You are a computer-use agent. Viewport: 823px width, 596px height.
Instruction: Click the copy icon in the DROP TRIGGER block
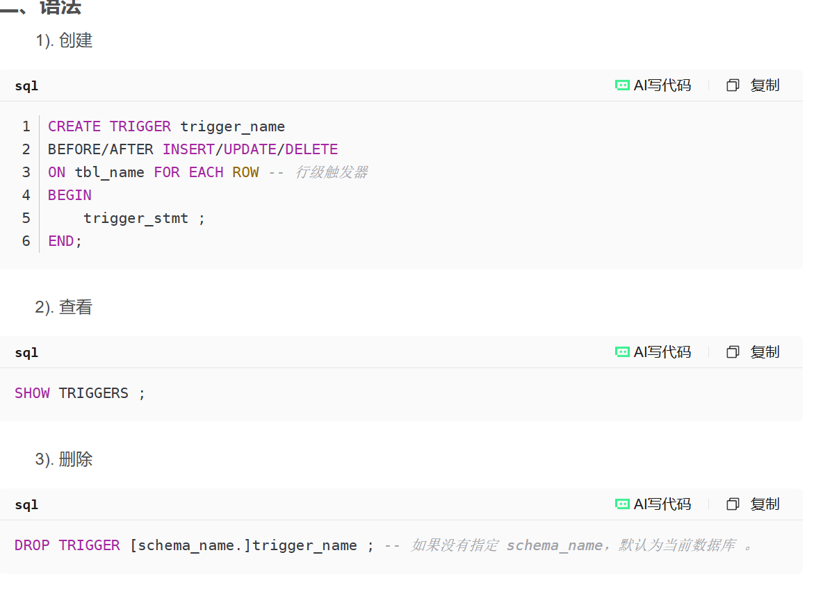[733, 504]
